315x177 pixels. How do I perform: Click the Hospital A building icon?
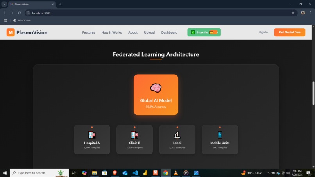[x=92, y=135]
